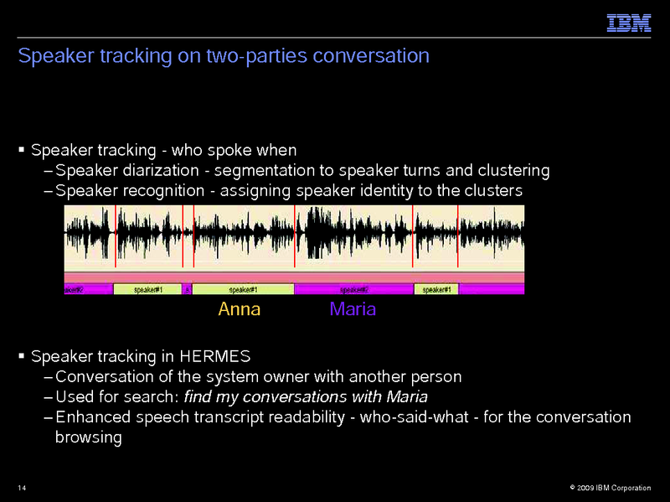This screenshot has width=670, height=502.
Task: Click the purple Maria label
Action: pyautogui.click(x=353, y=309)
